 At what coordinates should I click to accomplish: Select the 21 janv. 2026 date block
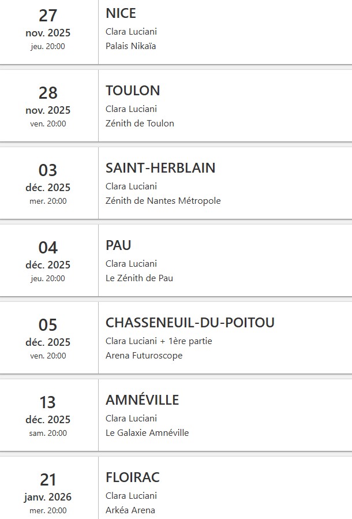click(48, 494)
